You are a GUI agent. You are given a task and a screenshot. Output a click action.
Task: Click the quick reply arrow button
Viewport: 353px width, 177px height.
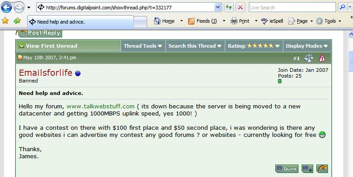pos(322,169)
